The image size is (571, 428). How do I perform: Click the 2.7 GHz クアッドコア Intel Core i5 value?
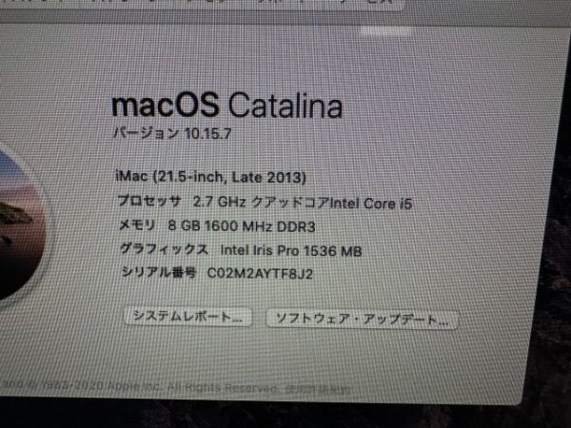pos(303,203)
